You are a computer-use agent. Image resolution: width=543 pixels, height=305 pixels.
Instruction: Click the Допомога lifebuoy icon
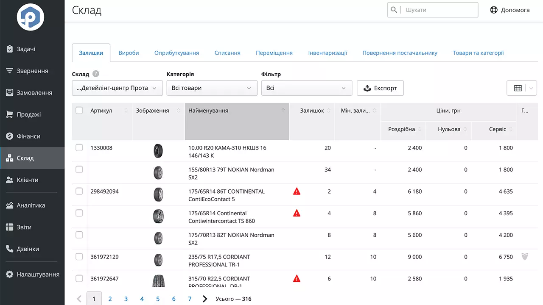[x=494, y=10]
